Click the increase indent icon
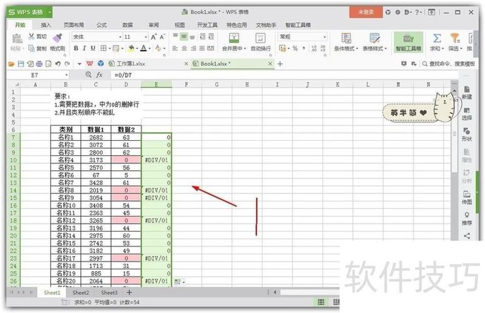485x313 pixels. (212, 37)
